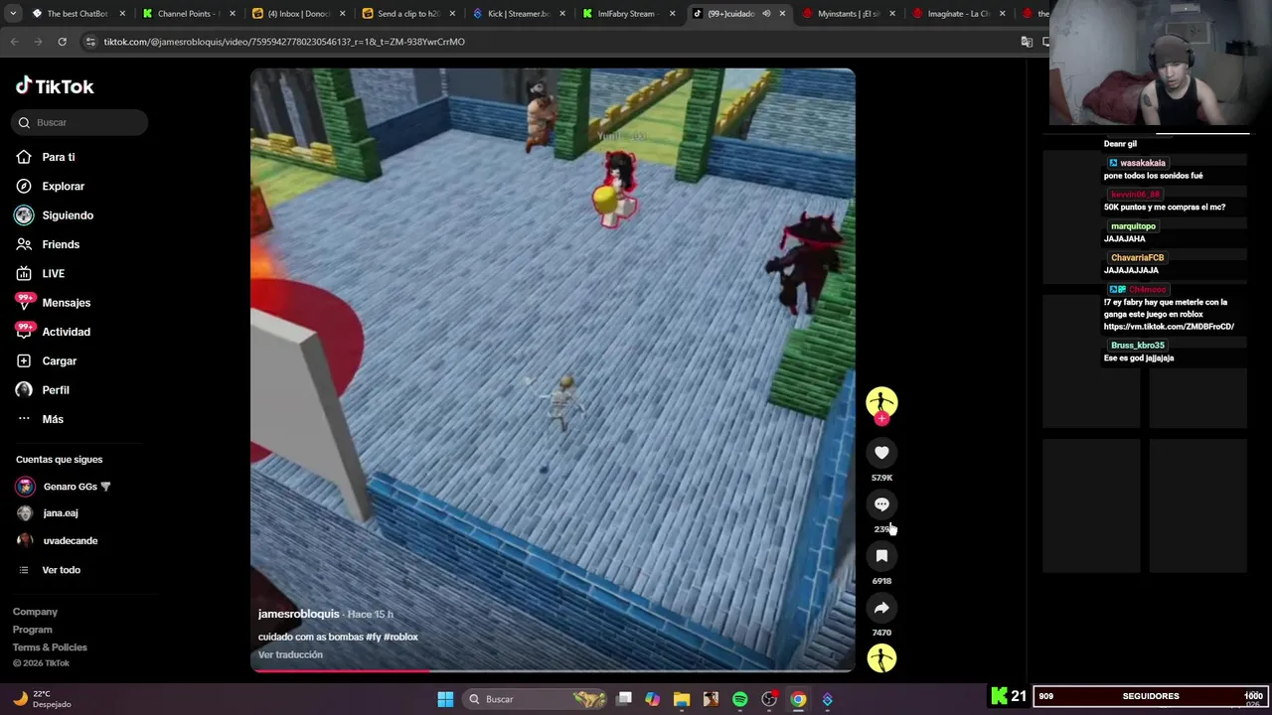Close the TikTok browser tab
Image resolution: width=1272 pixels, height=715 pixels.
(x=782, y=14)
